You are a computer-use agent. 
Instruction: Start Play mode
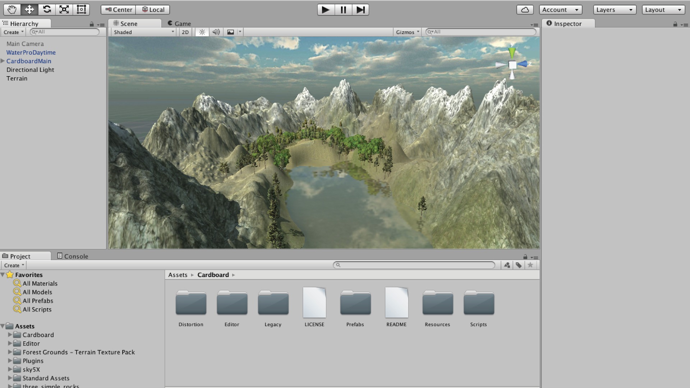click(326, 10)
